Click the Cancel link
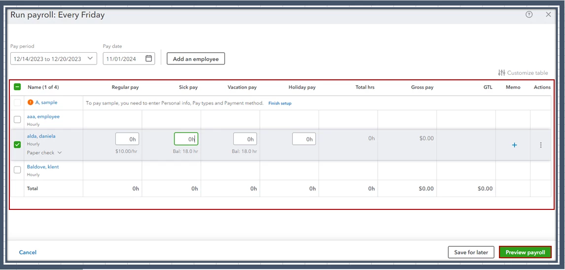 click(x=28, y=253)
